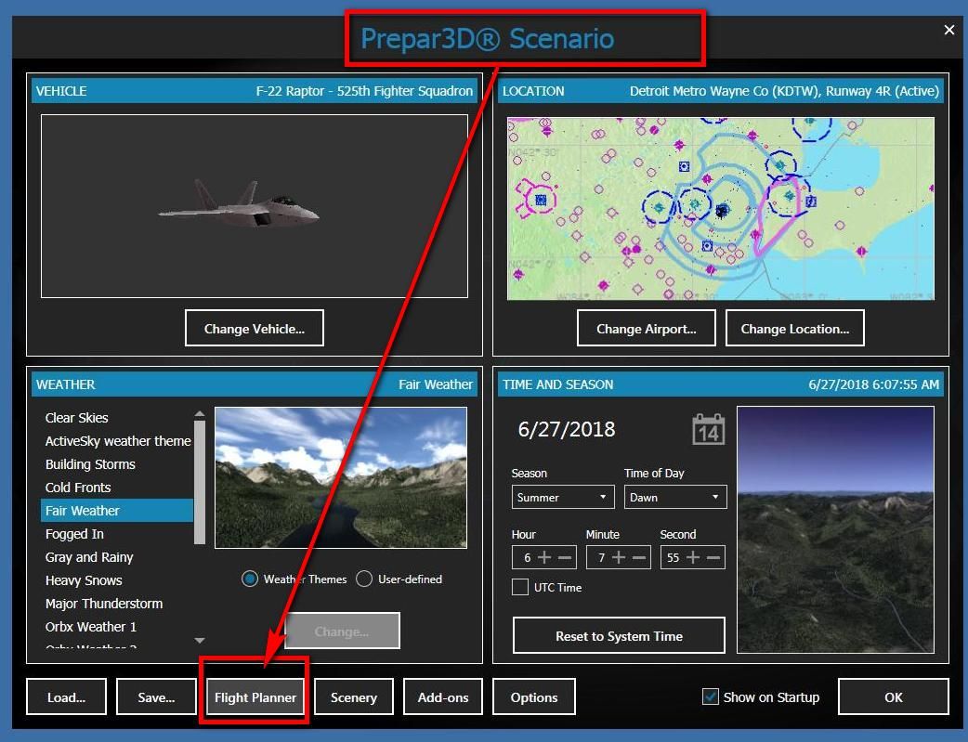Increase the Hour value with plus
The height and width of the screenshot is (742, 968).
click(x=544, y=557)
